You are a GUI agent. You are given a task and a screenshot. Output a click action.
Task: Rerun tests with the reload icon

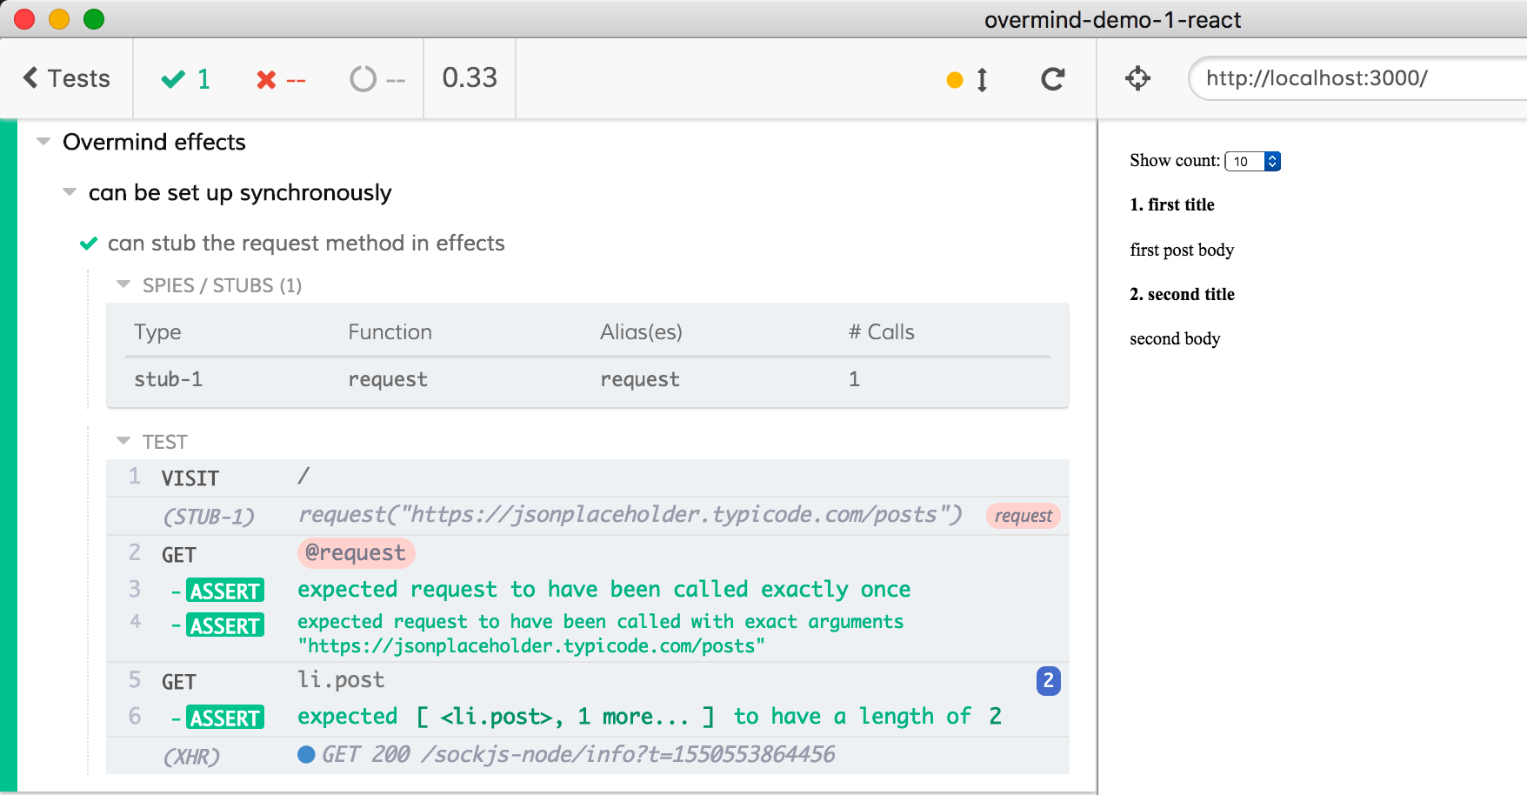1053,79
